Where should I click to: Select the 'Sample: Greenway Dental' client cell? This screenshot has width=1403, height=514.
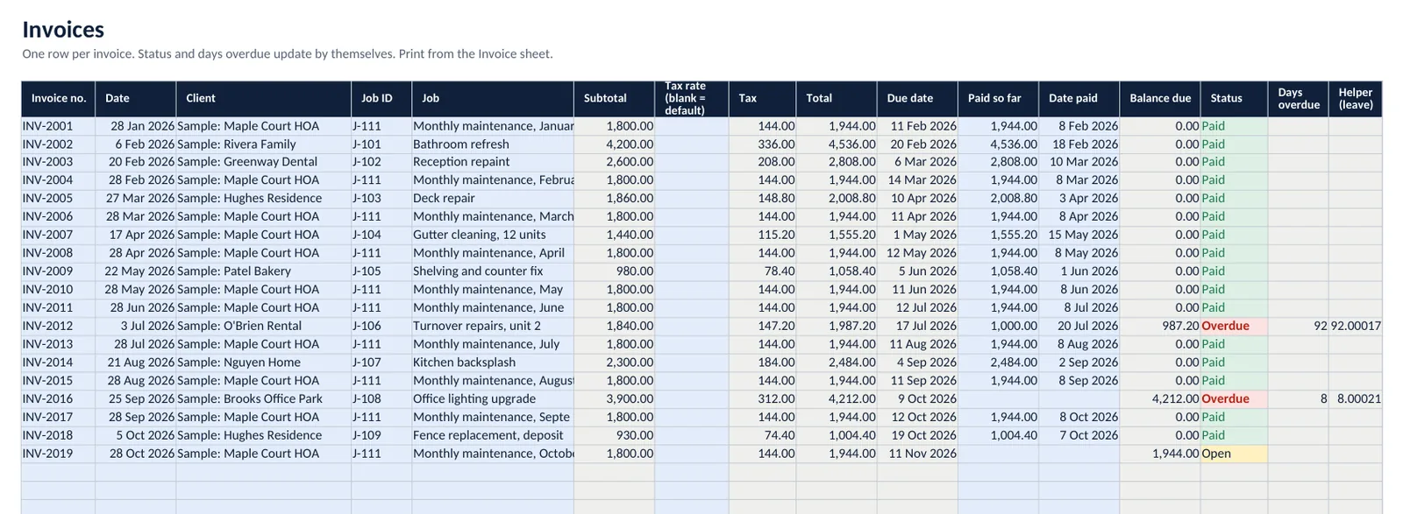pyautogui.click(x=263, y=162)
